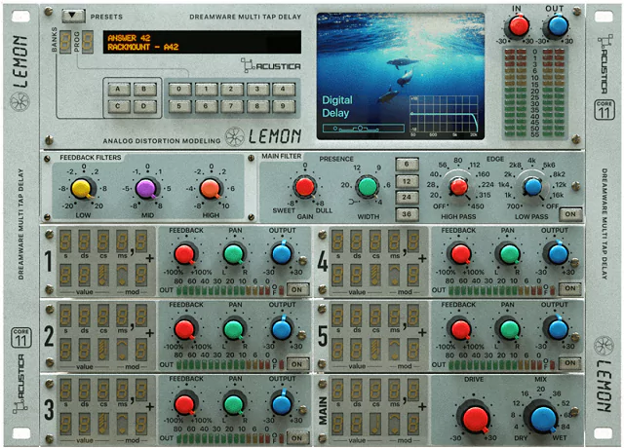
Task: Choose program number 7 button
Action: pos(232,106)
